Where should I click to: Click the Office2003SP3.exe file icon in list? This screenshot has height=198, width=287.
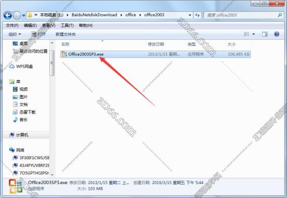(x=64, y=54)
